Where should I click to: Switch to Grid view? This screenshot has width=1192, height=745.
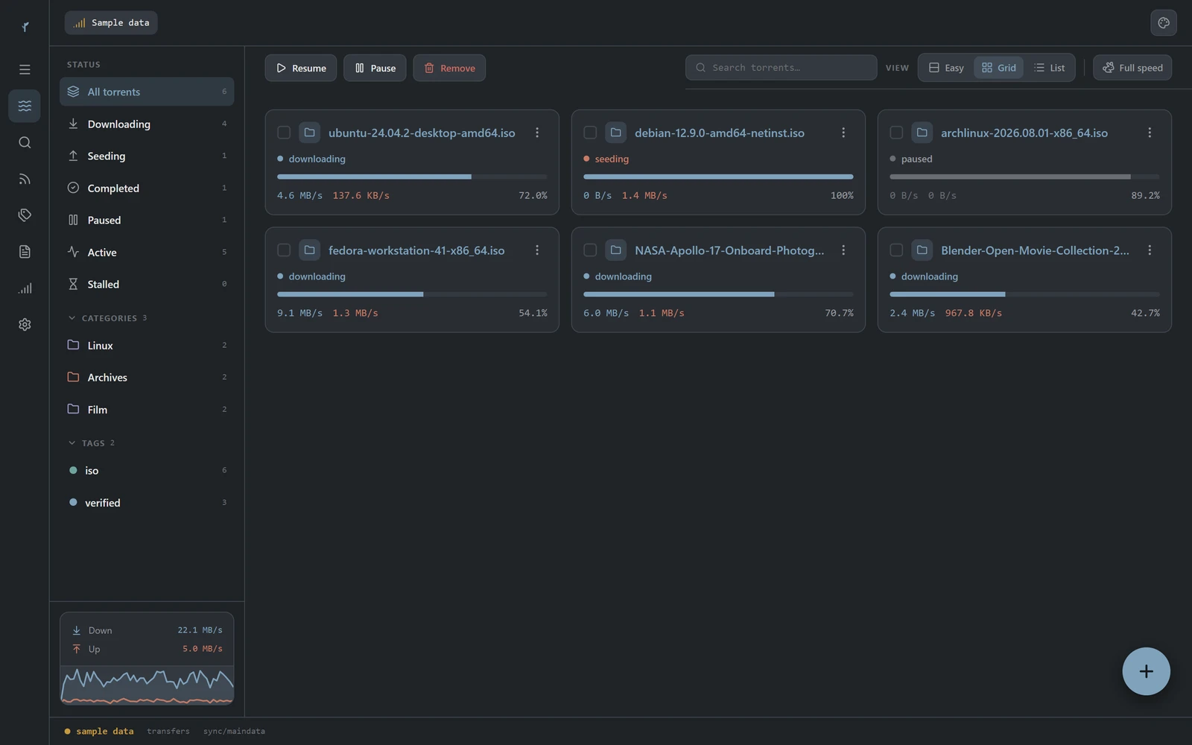coord(998,68)
